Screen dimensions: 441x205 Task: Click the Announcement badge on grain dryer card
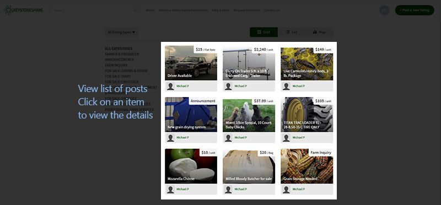[203, 101]
